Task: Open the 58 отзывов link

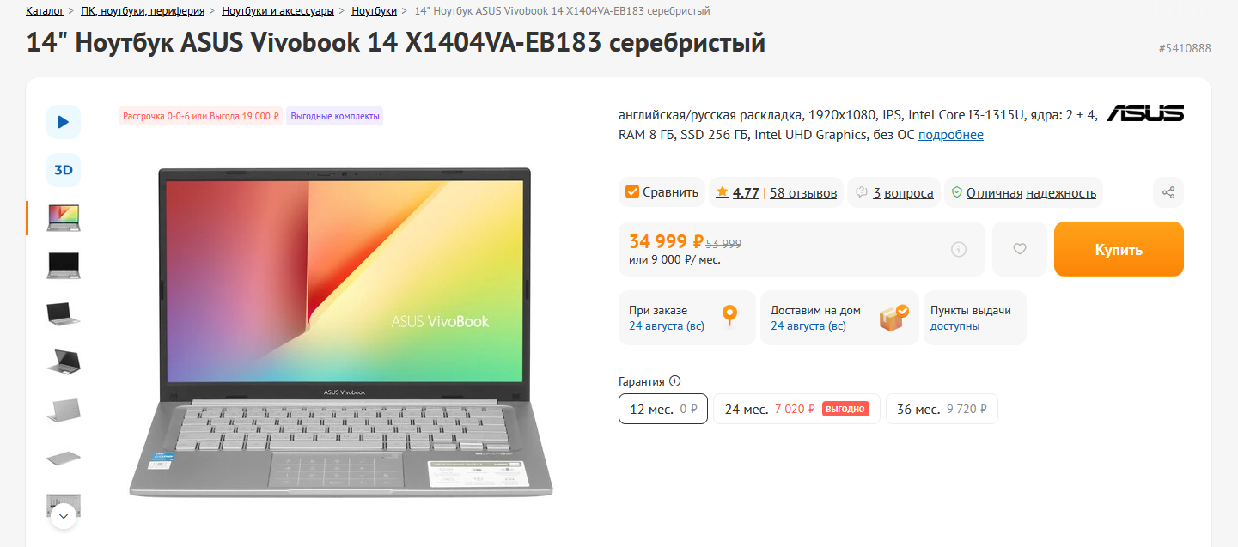Action: (x=803, y=193)
